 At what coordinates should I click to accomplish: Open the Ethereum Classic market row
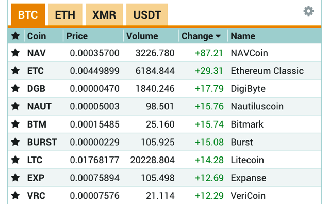(164, 71)
